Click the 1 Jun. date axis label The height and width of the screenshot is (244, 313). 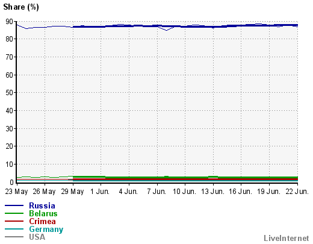[100, 192]
